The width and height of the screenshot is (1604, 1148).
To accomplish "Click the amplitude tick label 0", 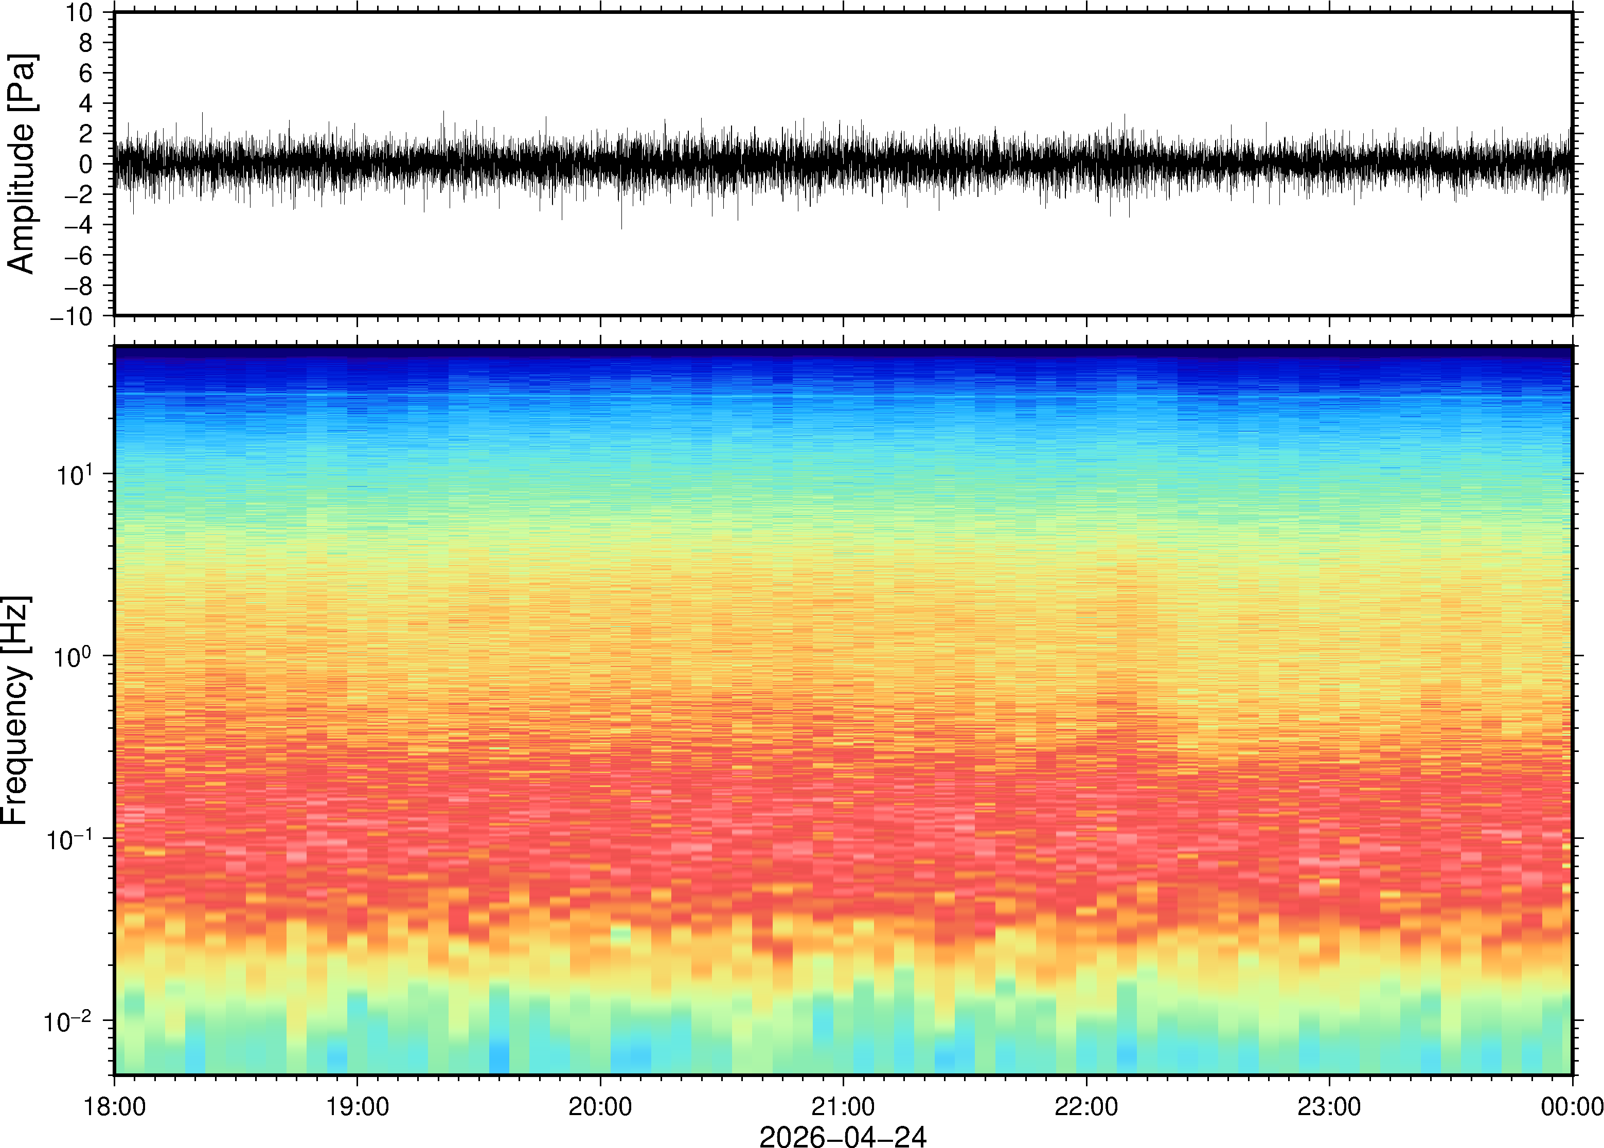I will tap(86, 165).
